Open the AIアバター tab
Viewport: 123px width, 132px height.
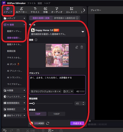pyautogui.click(x=21, y=10)
